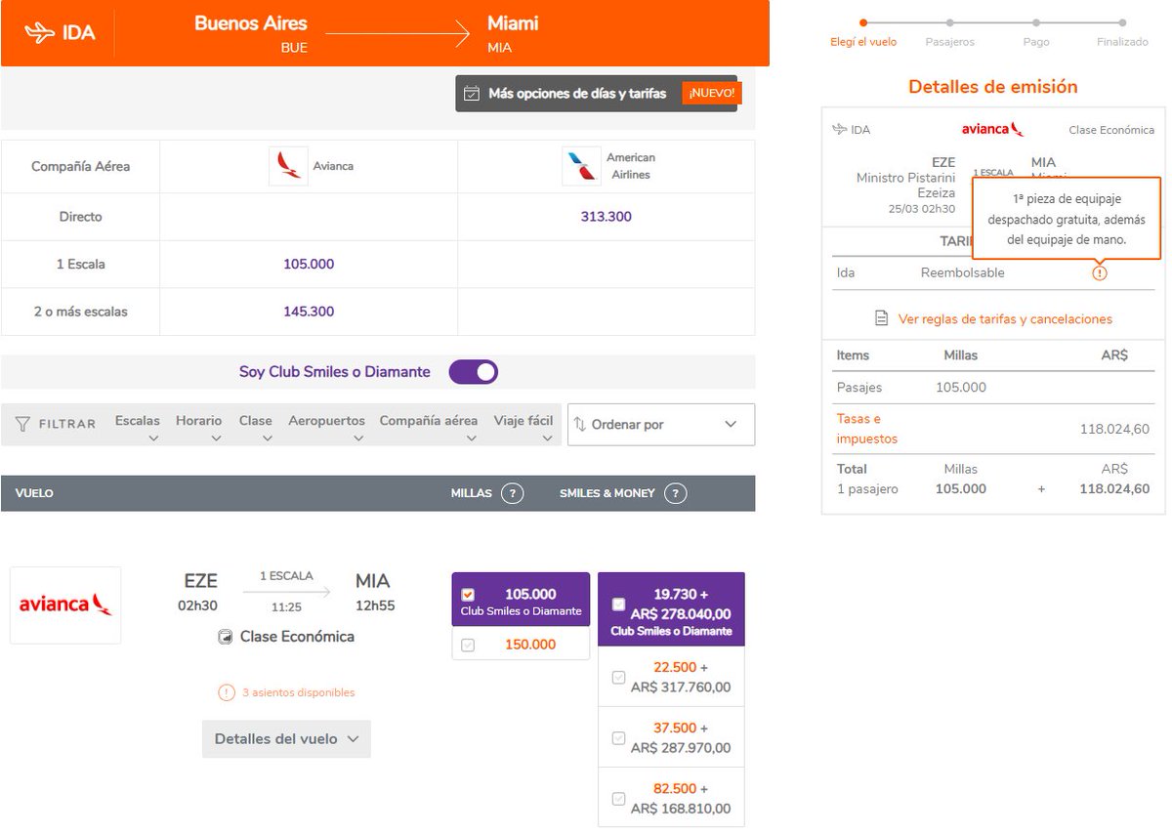1172x834 pixels.
Task: Expand the Clase filter dropdown
Action: (256, 427)
